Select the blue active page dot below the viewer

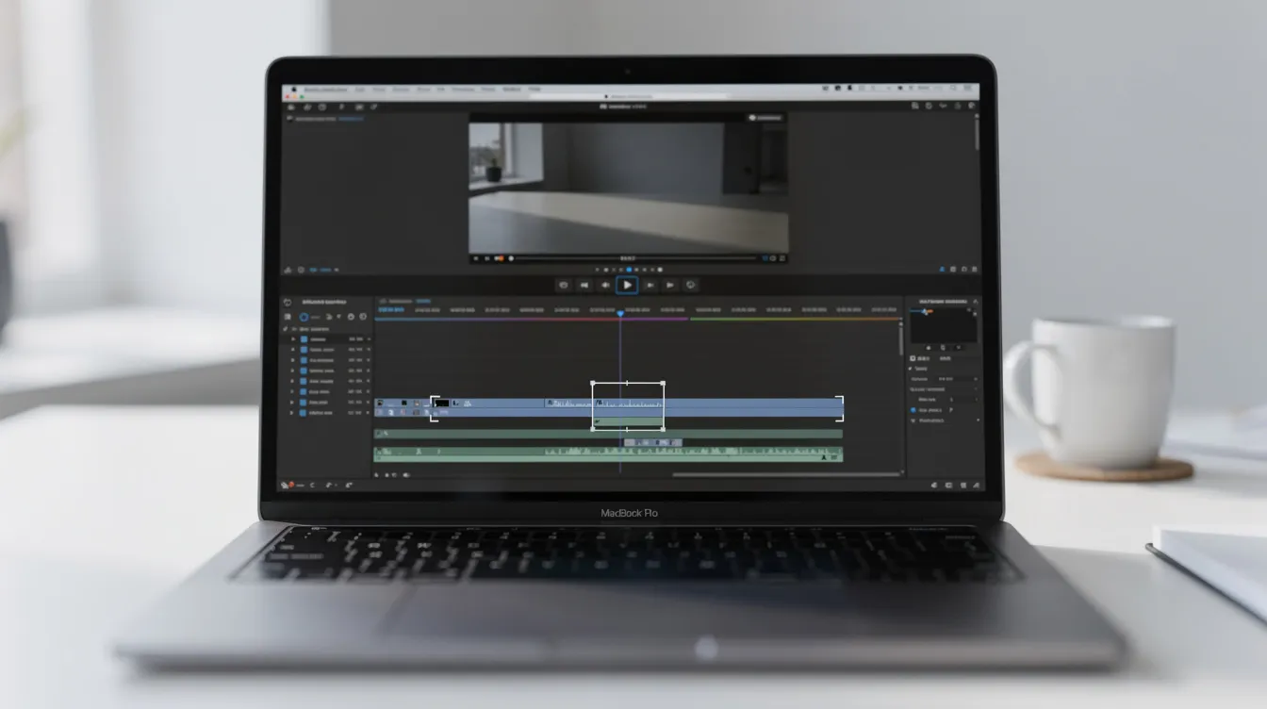coord(629,270)
